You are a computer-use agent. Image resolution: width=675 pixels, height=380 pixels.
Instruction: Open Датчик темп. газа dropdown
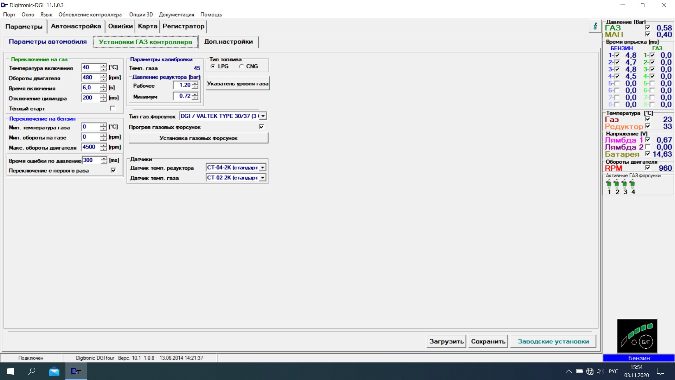263,178
